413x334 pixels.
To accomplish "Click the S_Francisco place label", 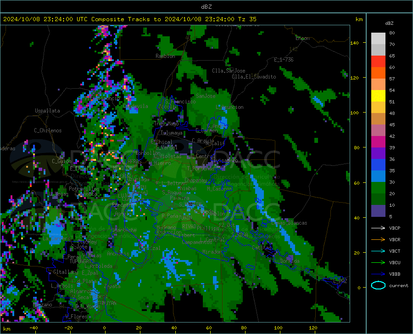I will click(x=181, y=102).
